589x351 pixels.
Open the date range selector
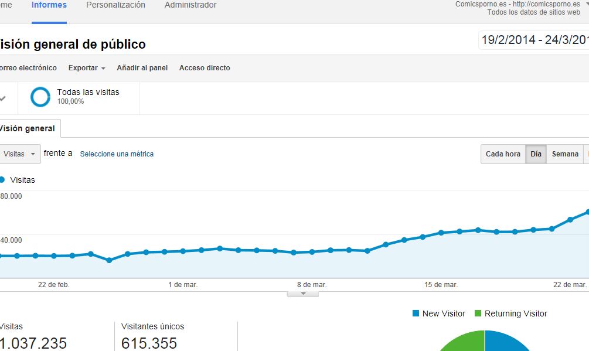534,40
